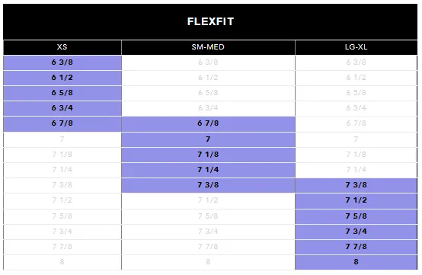The image size is (422, 275).
Task: Click greyed-out 8 in XS column
Action: [x=62, y=262]
